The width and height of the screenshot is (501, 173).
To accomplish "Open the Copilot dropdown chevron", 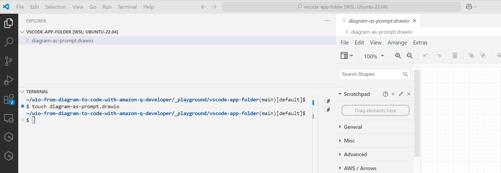I will click(475, 7).
